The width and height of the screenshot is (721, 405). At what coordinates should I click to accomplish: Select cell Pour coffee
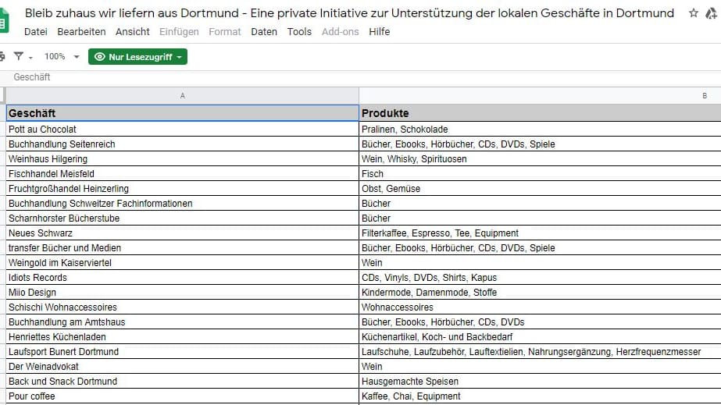click(x=183, y=396)
